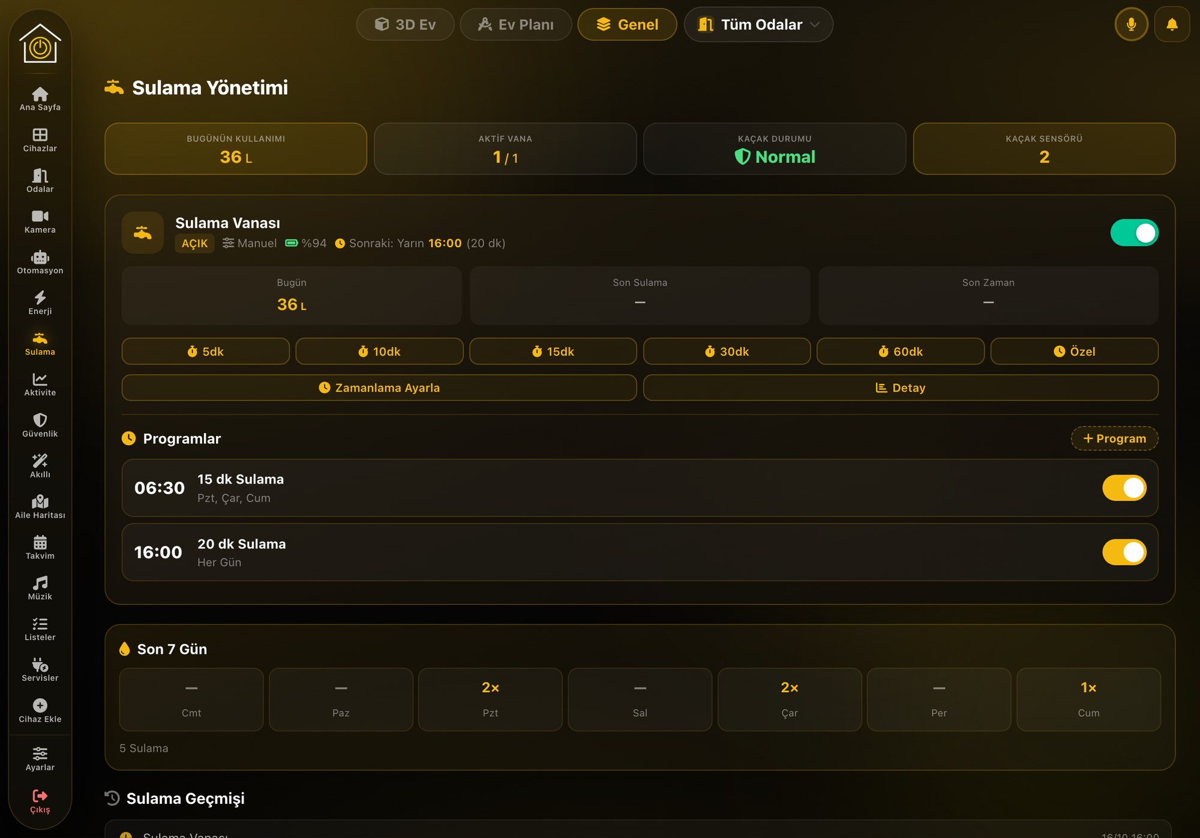
Task: Select the Pzt day card showing 2×
Action: click(490, 699)
